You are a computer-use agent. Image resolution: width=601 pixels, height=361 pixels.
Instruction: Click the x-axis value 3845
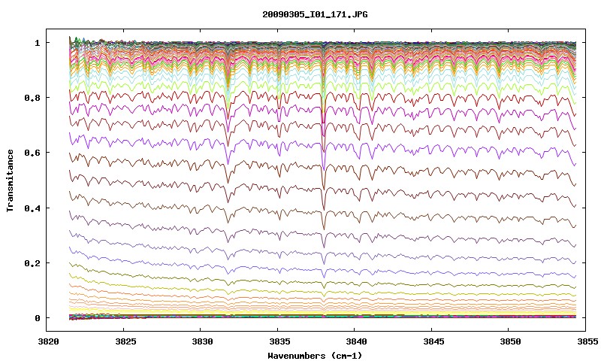click(x=433, y=341)
